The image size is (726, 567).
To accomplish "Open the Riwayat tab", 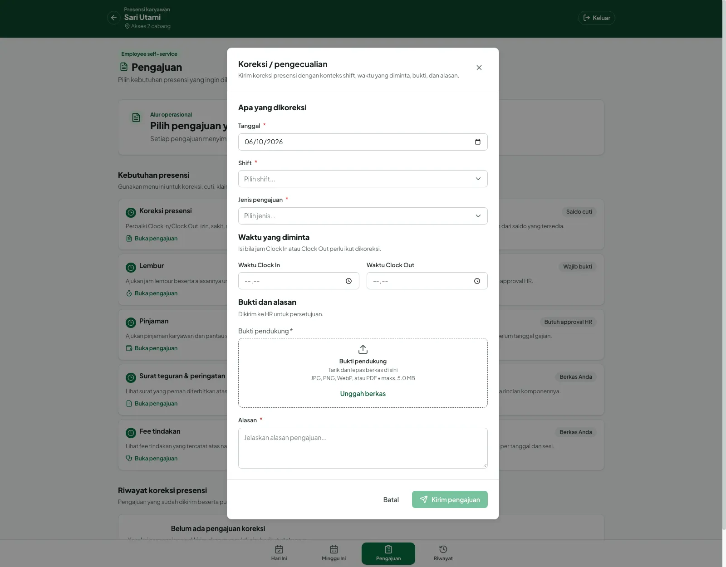I will pyautogui.click(x=443, y=553).
